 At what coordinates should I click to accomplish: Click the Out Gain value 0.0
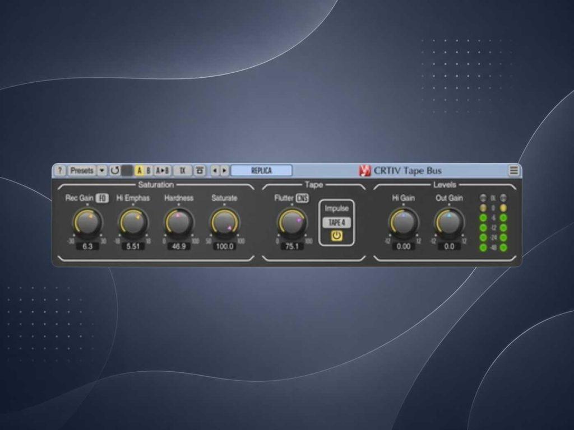point(449,246)
